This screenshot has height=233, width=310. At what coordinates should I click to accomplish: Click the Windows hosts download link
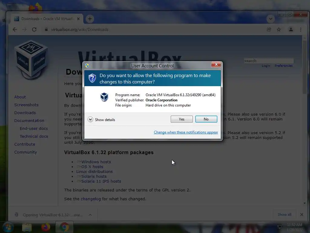(96, 162)
